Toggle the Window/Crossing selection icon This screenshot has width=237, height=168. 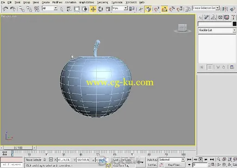84,9
